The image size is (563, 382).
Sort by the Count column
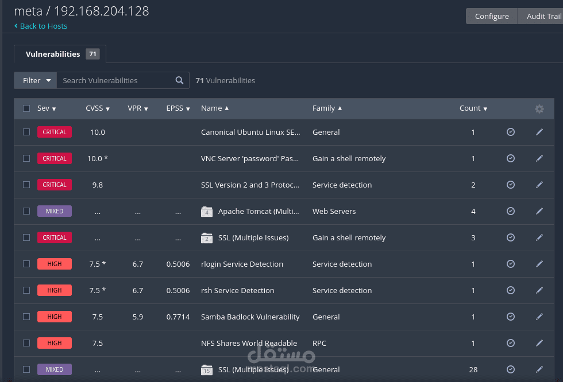[x=473, y=108]
